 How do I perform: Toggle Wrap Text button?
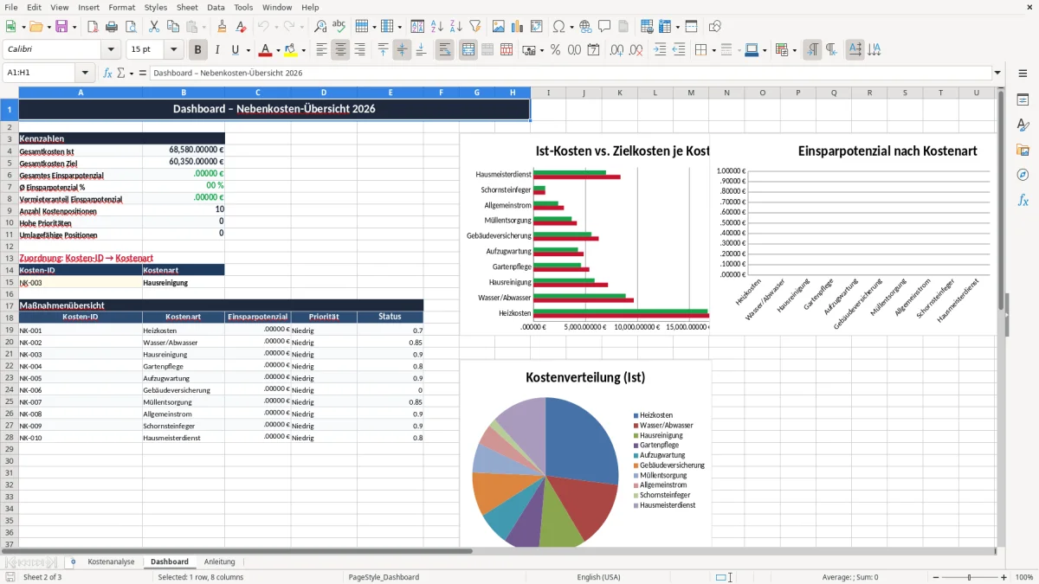(x=444, y=50)
